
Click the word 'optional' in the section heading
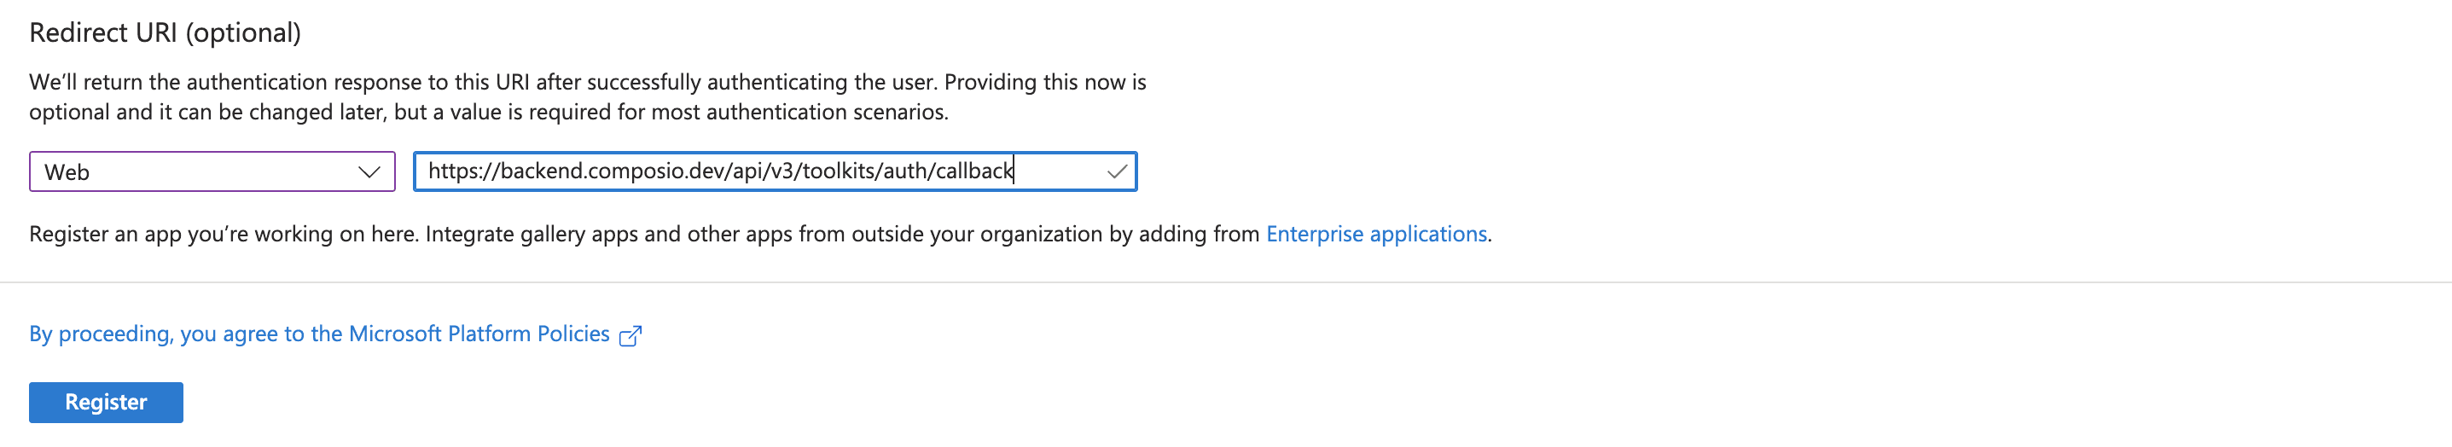tap(244, 33)
